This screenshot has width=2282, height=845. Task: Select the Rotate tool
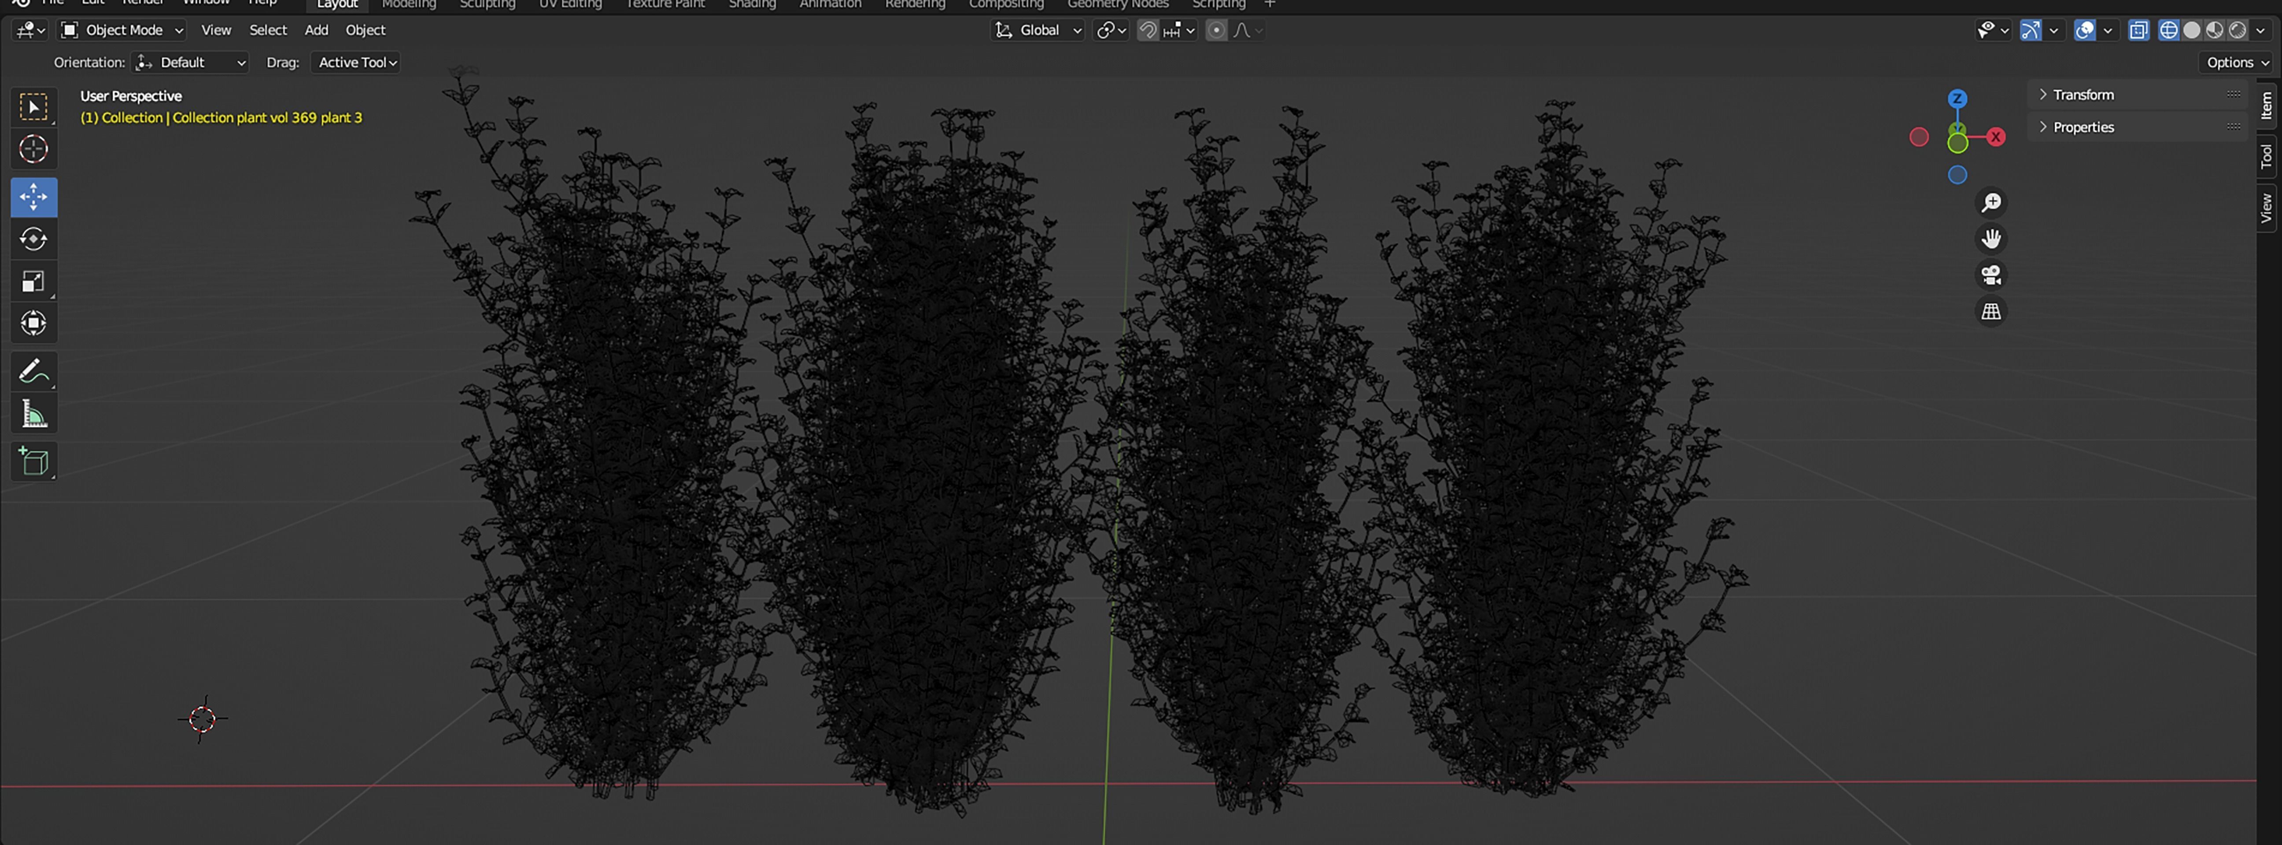click(33, 239)
